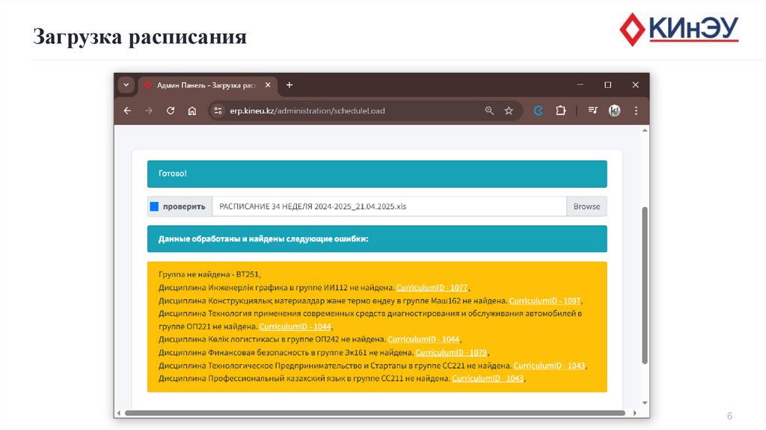The width and height of the screenshot is (766, 430).
Task: Click the schedule .xls file name field
Action: pos(389,206)
